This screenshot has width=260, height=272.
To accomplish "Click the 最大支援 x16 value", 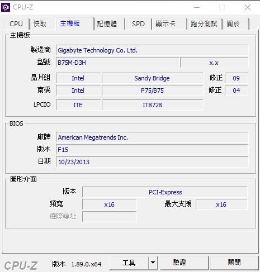I will click(x=221, y=204).
